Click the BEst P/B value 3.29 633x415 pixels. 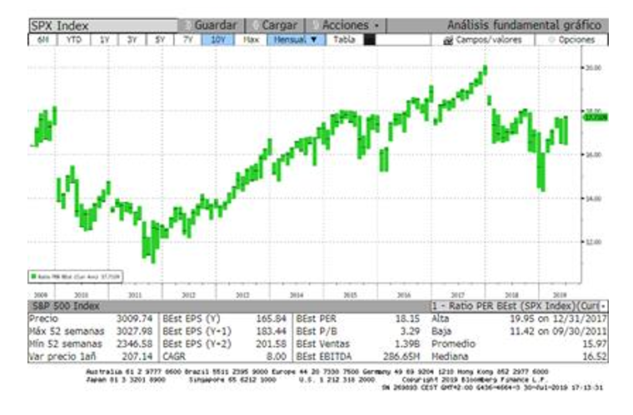(410, 331)
